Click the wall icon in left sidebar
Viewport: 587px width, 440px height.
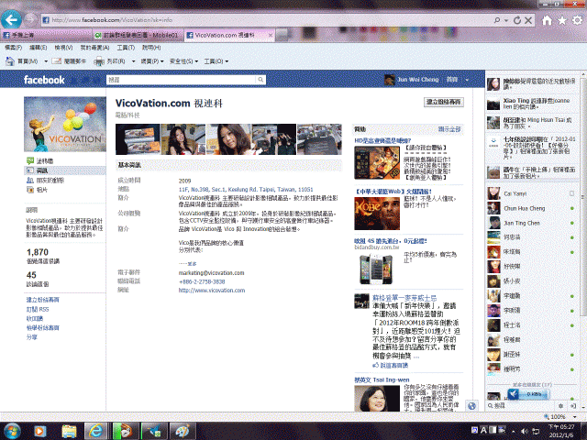pyautogui.click(x=30, y=161)
